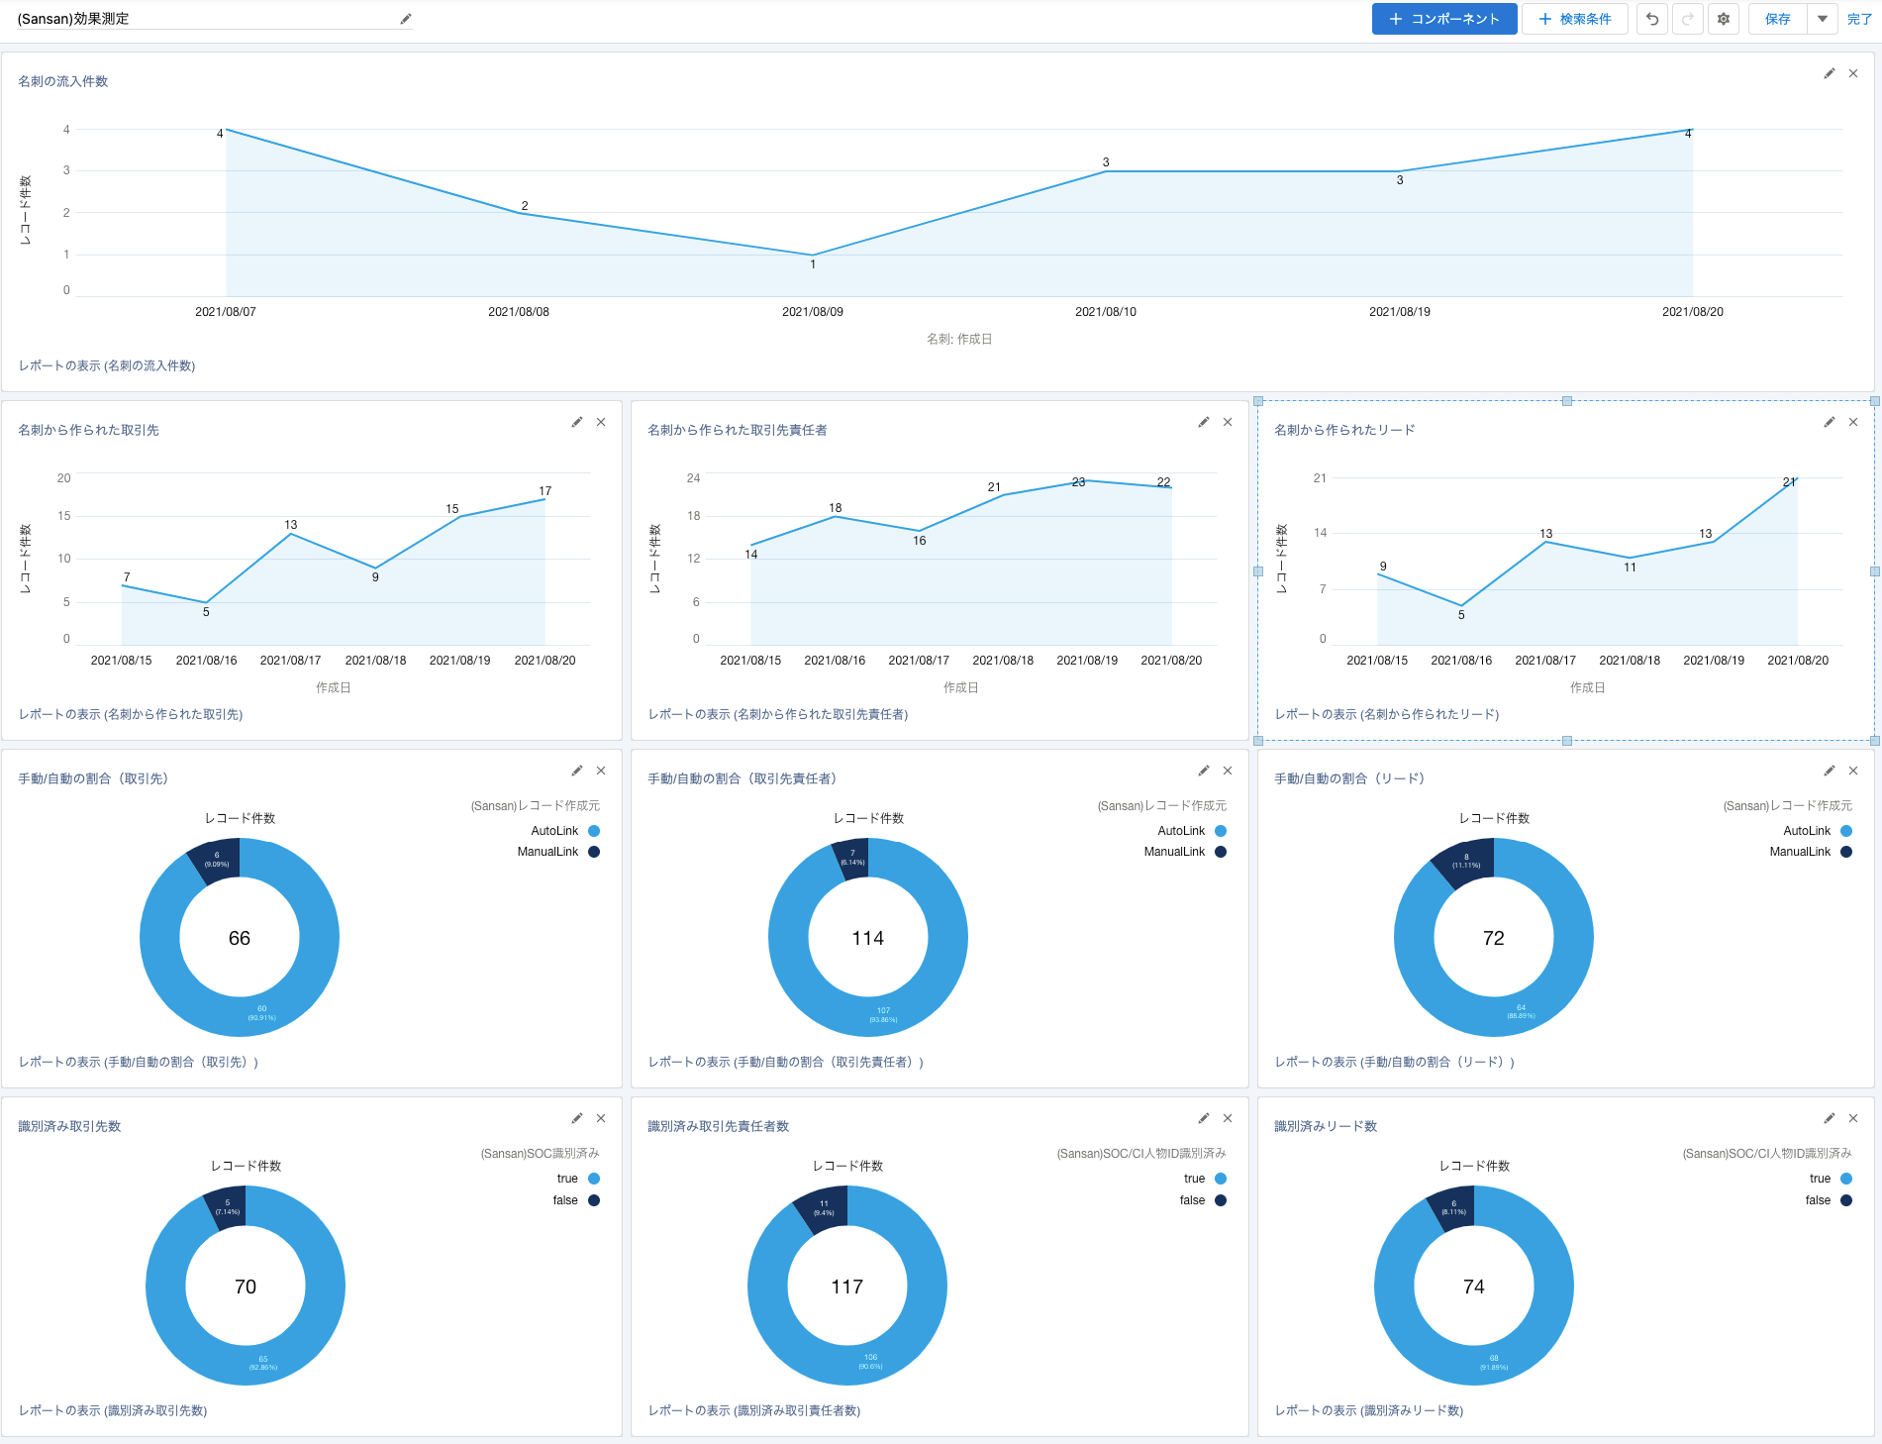Click the redo arrow icon in toolbar

(1688, 19)
